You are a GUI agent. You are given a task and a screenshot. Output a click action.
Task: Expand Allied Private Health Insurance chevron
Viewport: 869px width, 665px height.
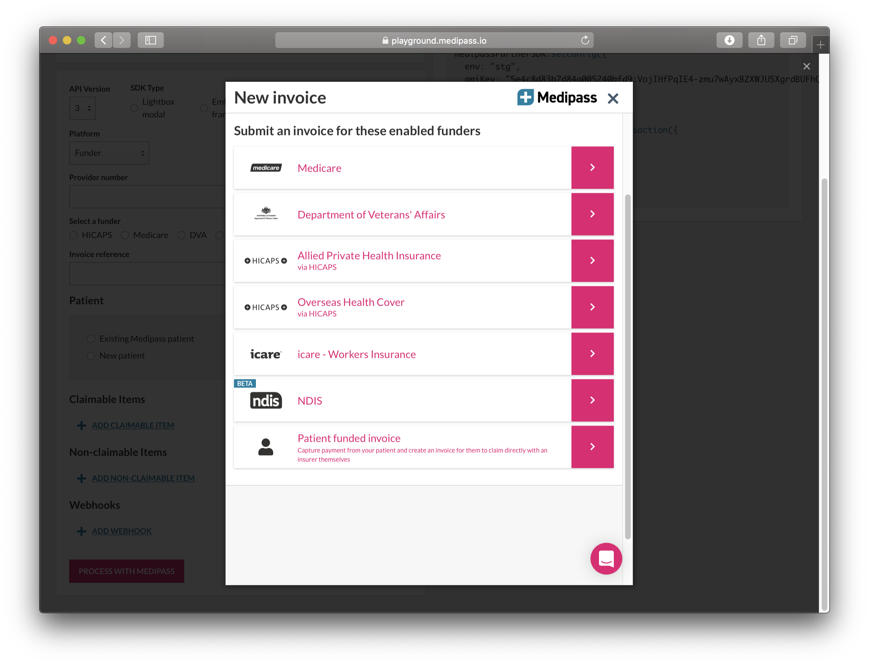[x=592, y=261]
